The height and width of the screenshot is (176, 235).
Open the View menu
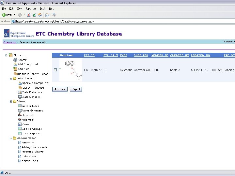pos(20,8)
